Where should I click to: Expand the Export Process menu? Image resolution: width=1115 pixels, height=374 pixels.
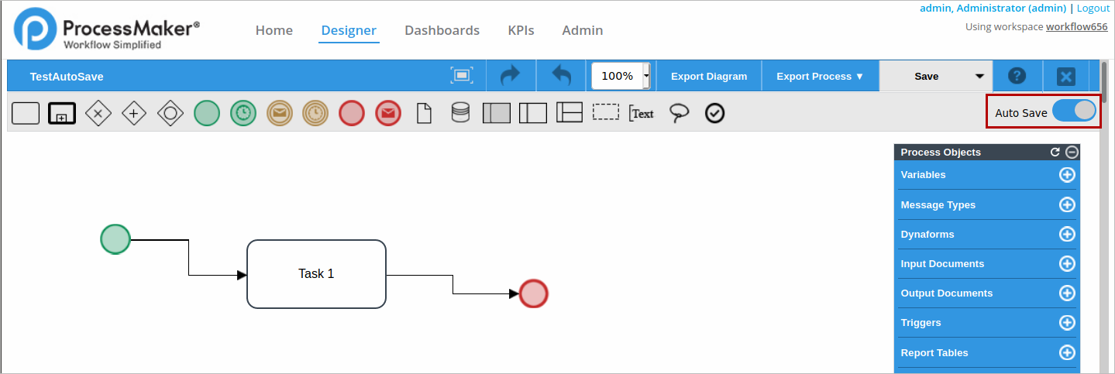coord(820,76)
